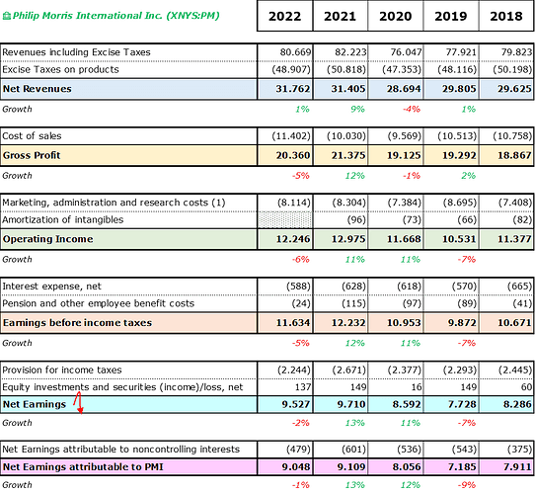This screenshot has width=535, height=494.
Task: Select the 2019 column header
Action: (451, 16)
